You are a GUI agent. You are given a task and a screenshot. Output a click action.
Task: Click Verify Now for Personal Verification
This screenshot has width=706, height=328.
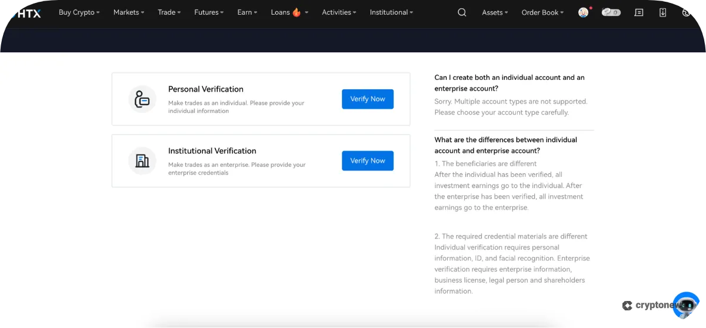pyautogui.click(x=368, y=99)
